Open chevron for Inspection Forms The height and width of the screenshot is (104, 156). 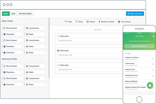pos(153,70)
